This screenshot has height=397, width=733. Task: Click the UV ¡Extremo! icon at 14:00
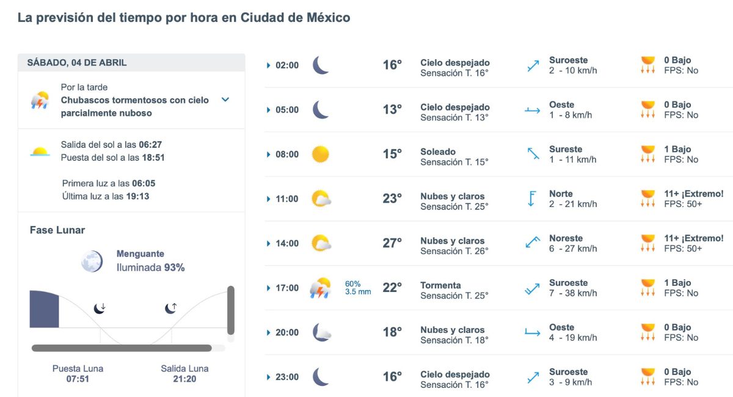(x=647, y=242)
